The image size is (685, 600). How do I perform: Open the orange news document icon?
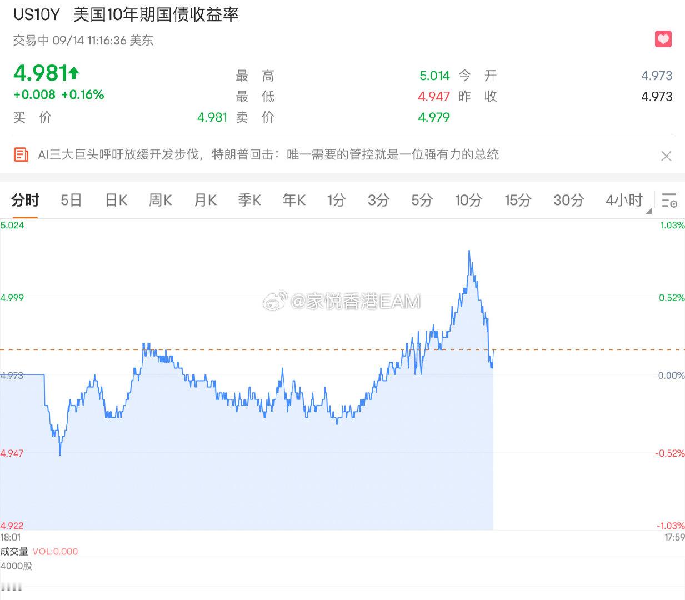pyautogui.click(x=21, y=154)
